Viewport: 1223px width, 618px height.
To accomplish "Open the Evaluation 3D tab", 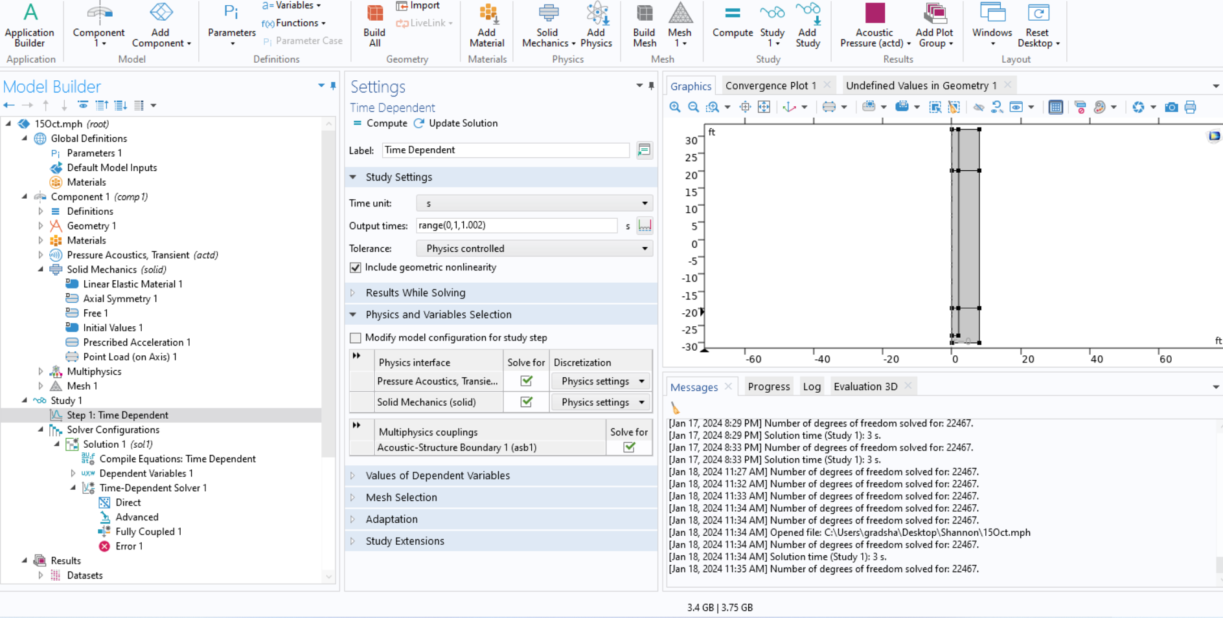I will click(865, 386).
